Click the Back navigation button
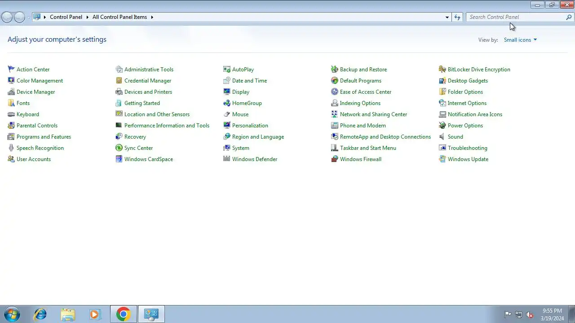 (7, 17)
